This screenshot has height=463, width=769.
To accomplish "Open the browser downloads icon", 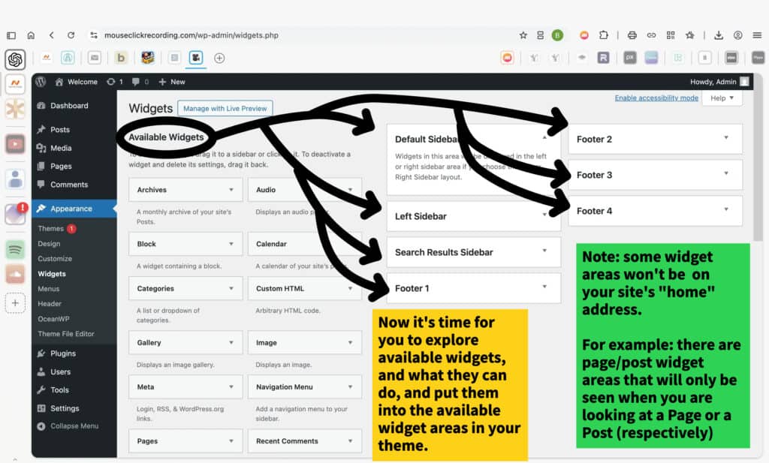I will tap(719, 35).
